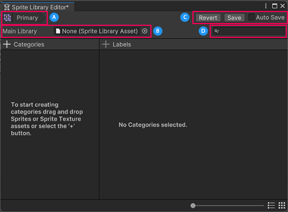Click the Main Library label
Screen dimensions: 288x212
click(20, 31)
